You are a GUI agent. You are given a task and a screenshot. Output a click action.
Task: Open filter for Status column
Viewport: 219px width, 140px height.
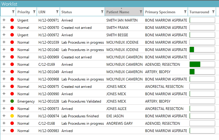pyautogui.click(x=102, y=12)
